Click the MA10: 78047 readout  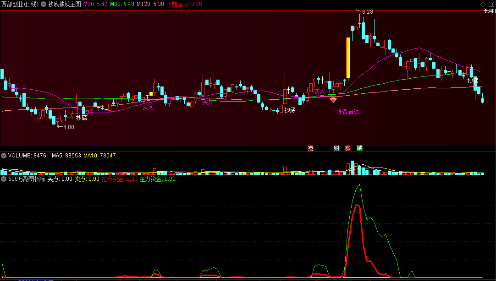[x=99, y=155]
